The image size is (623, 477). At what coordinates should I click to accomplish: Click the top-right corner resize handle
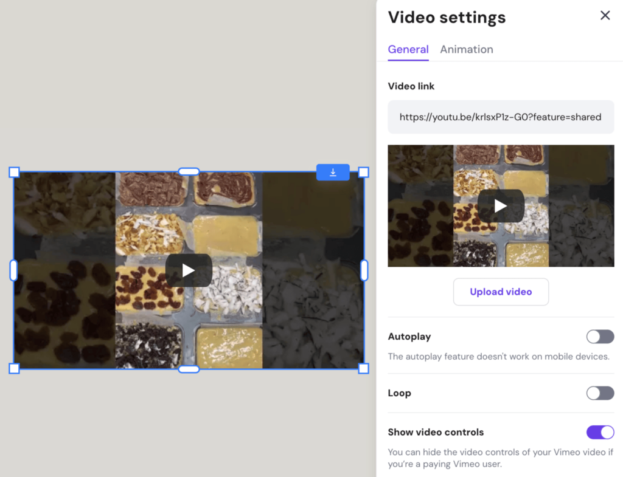point(363,172)
